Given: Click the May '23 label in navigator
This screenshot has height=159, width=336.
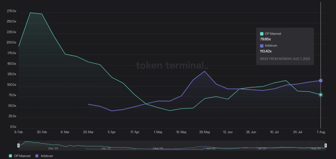Looking at the screenshot, I should coord(158,148).
